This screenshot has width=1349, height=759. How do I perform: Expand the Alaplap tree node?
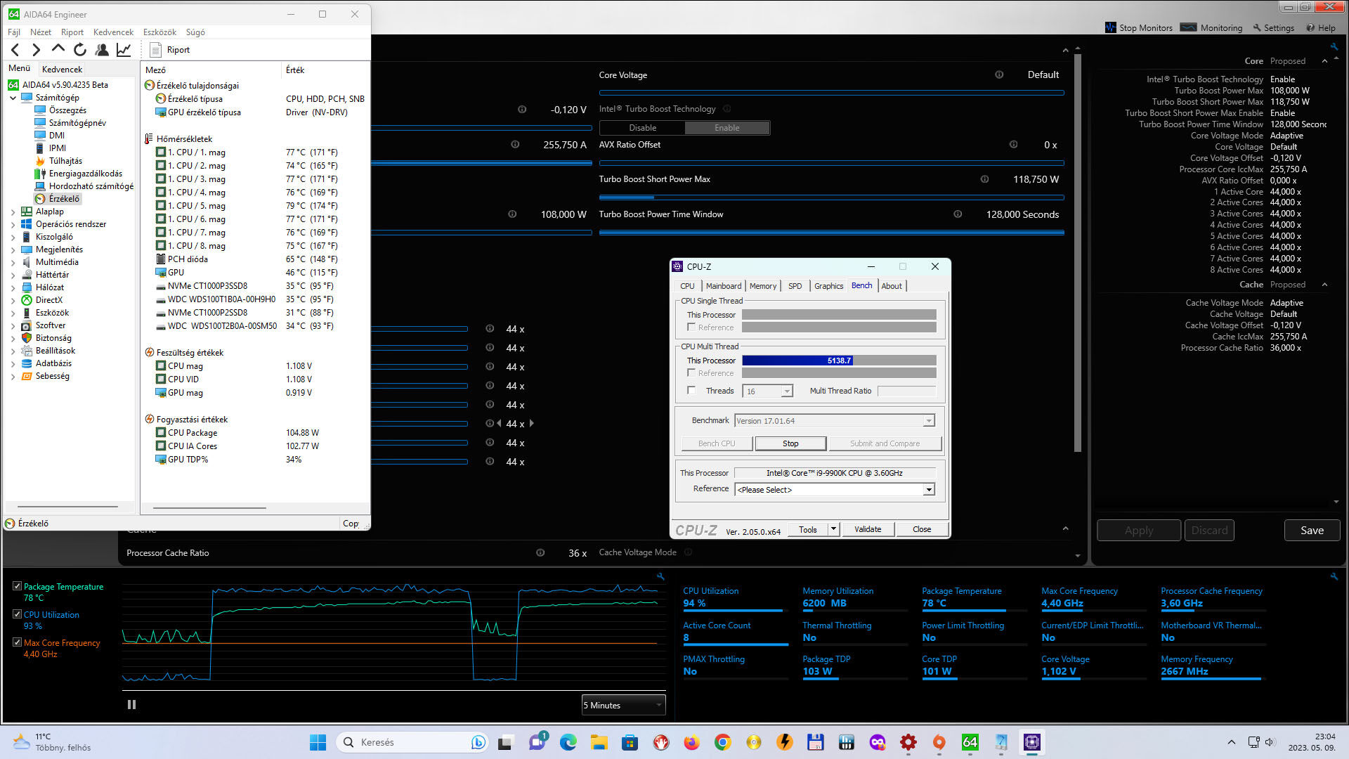click(13, 212)
